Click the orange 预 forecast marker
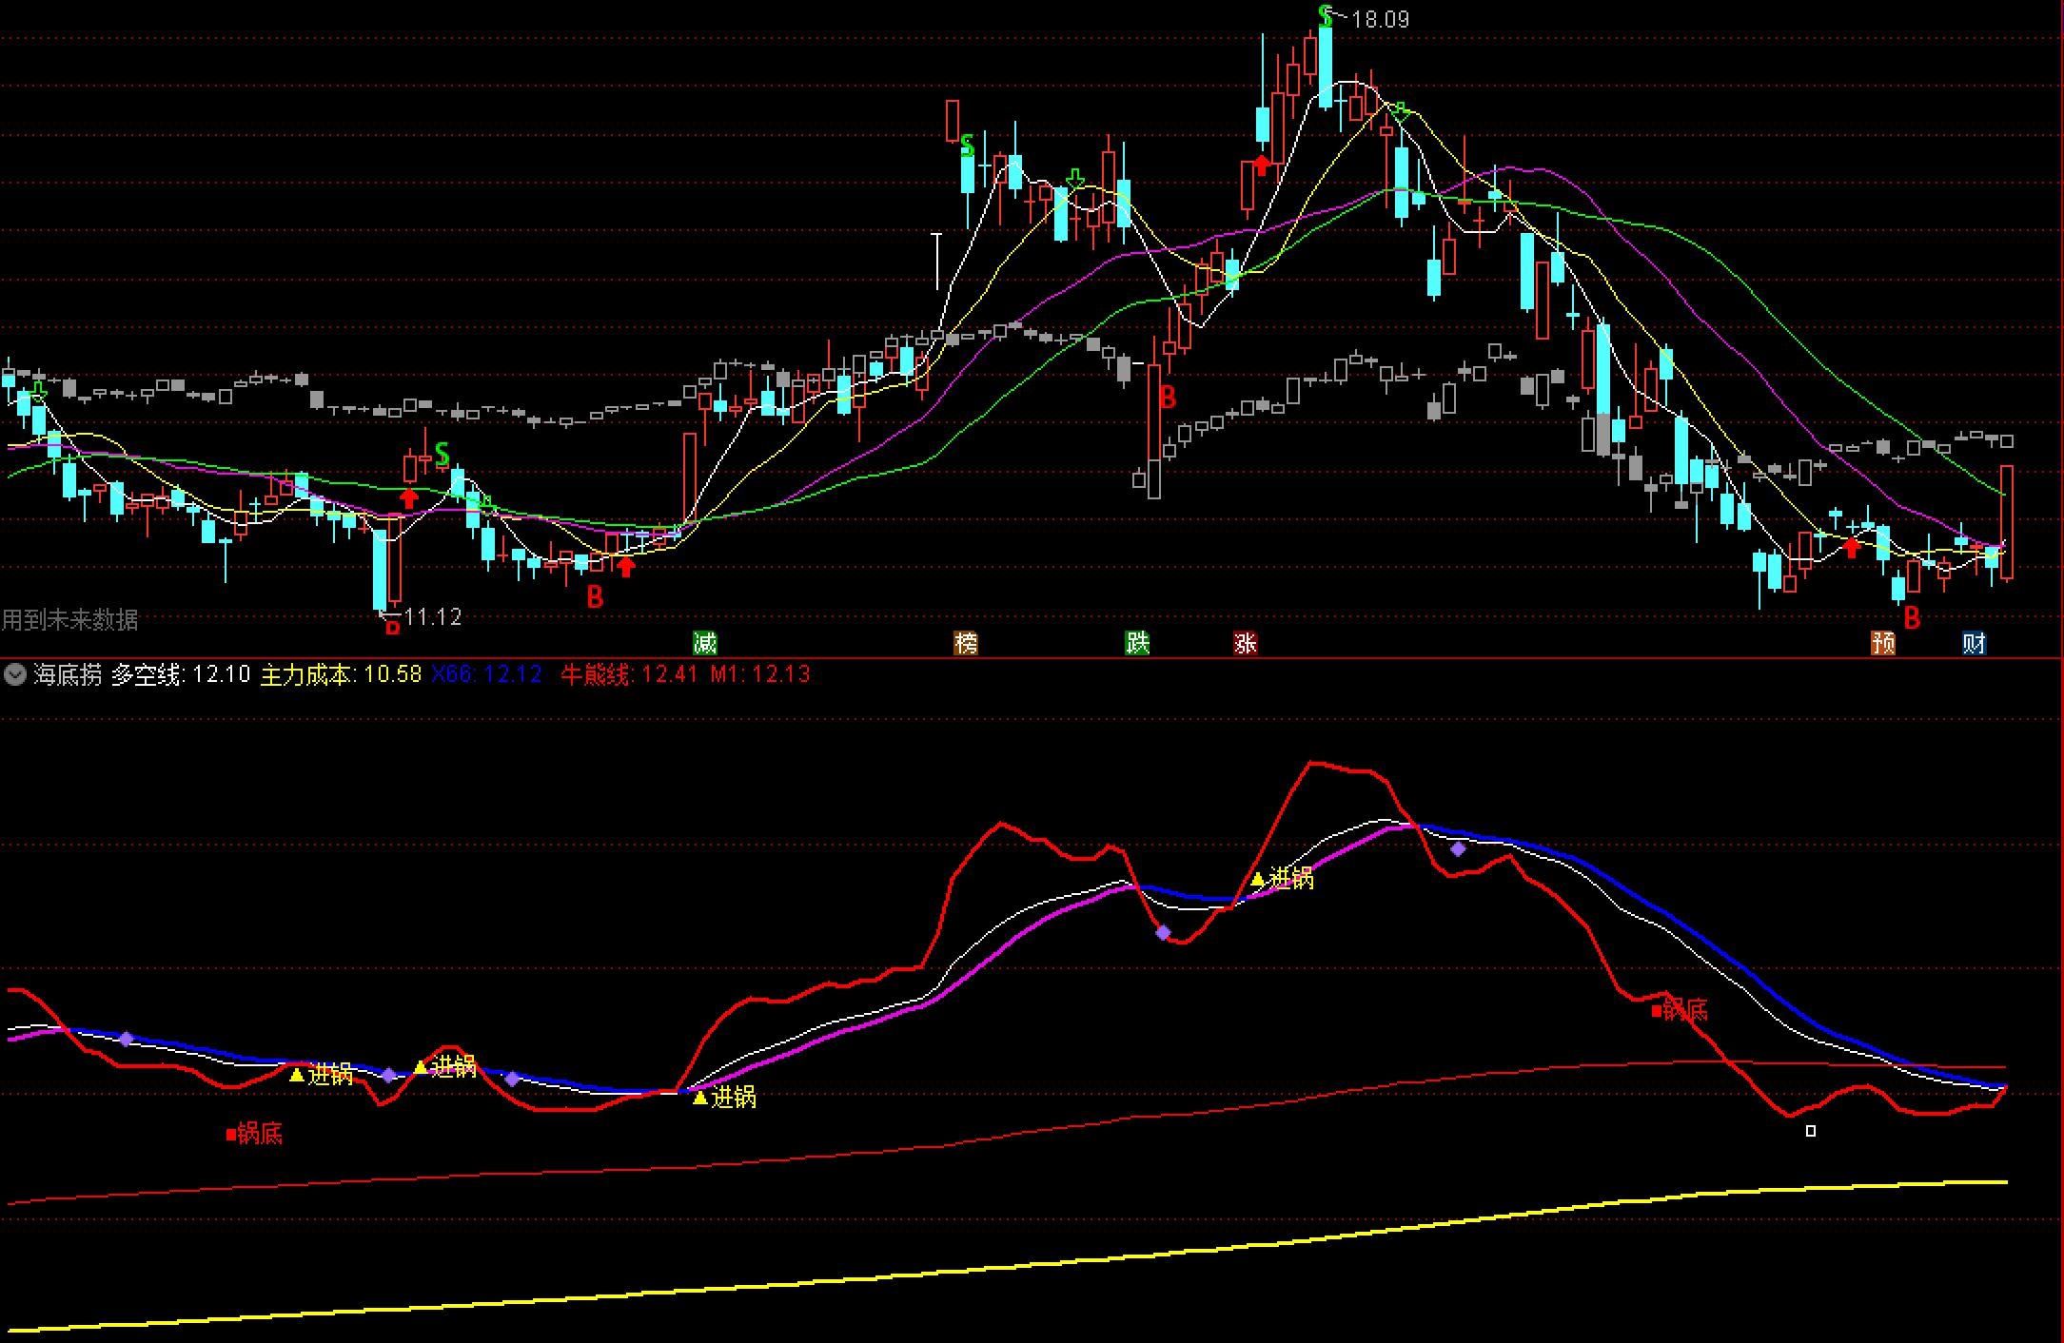Image resolution: width=2064 pixels, height=1343 pixels. [1883, 643]
